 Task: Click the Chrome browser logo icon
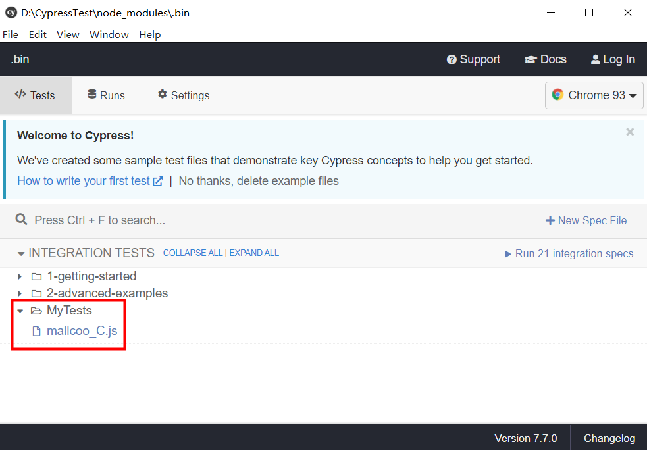558,95
